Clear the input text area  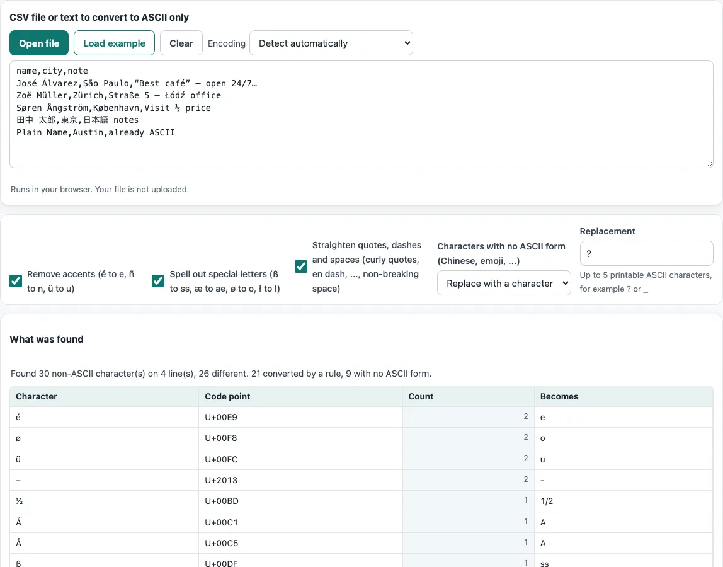click(x=181, y=43)
